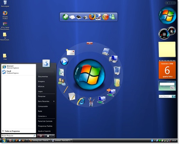This screenshot has height=144, width=179.
Task: Open the paint brushes cup in the circle dock
Action: [x=91, y=102]
